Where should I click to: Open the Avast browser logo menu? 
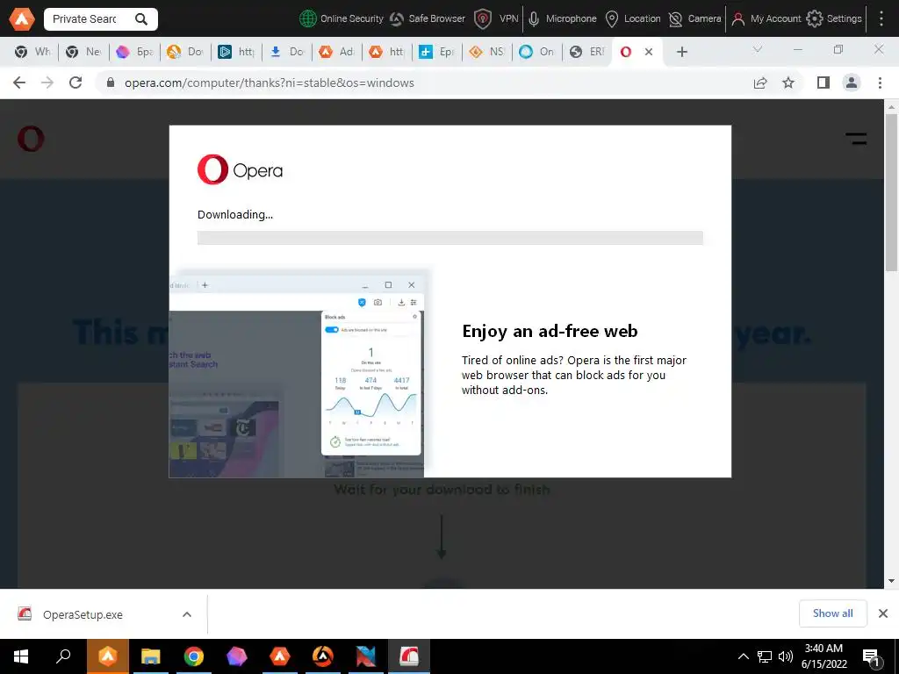[21, 19]
